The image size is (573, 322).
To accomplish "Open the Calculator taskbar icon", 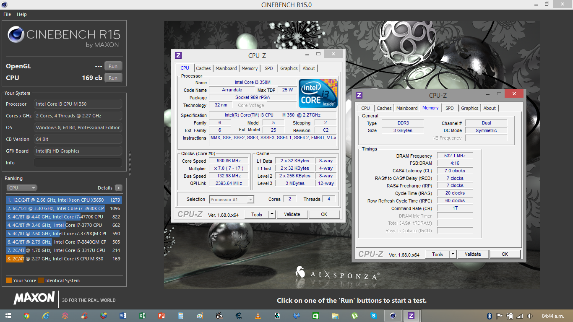I will coord(181,316).
